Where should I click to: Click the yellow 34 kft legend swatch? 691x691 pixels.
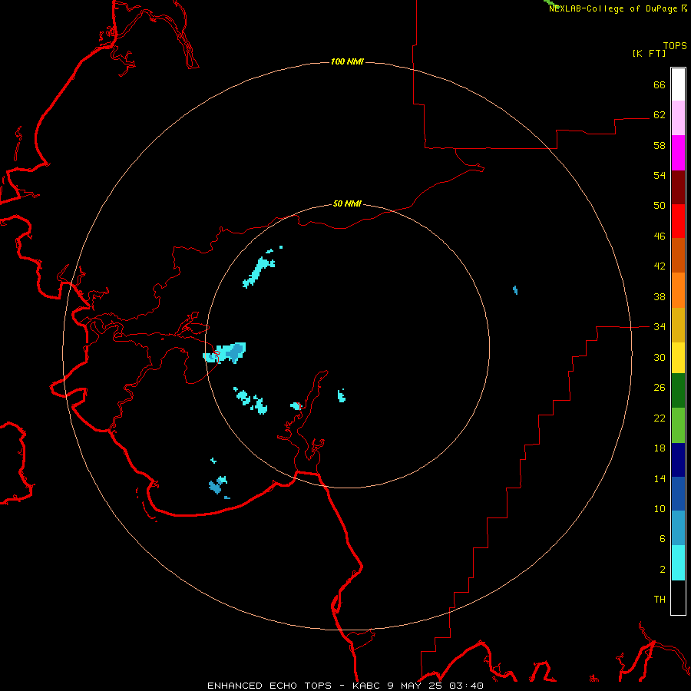pyautogui.click(x=678, y=358)
